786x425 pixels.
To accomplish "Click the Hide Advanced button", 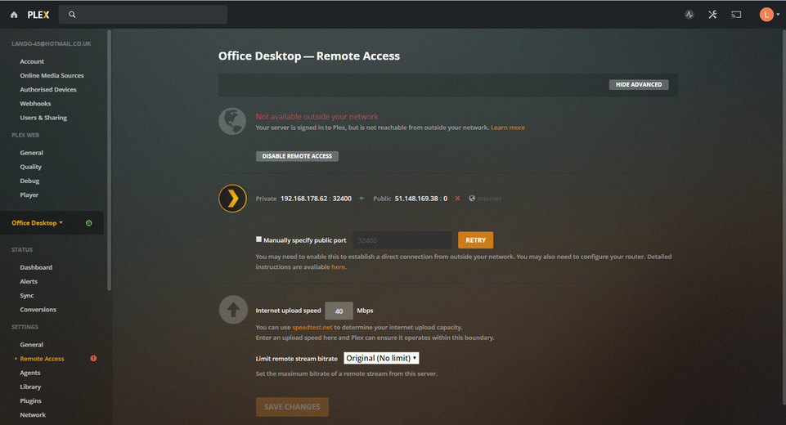I will click(x=639, y=84).
